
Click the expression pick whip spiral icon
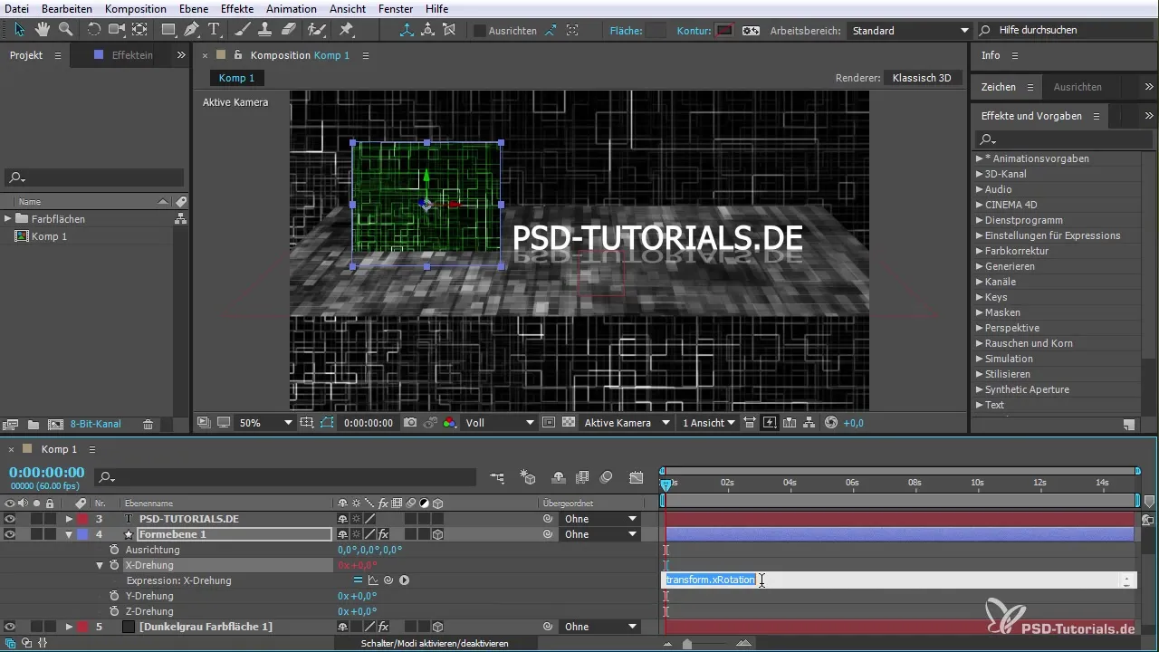(388, 580)
